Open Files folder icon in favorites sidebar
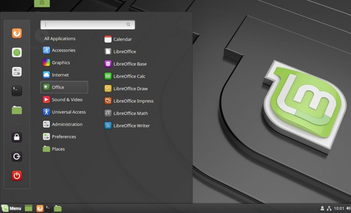Image resolution: width=351 pixels, height=213 pixels. tap(17, 110)
